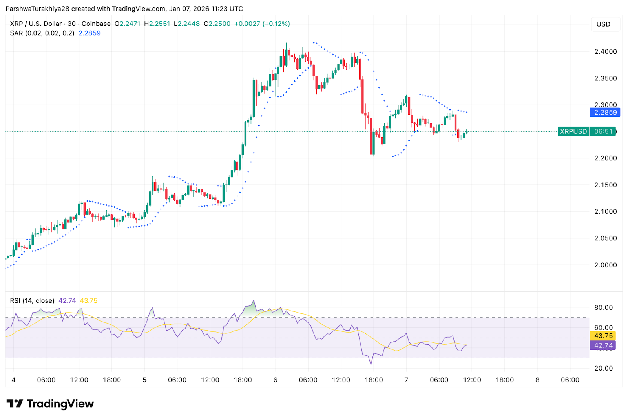Screen dimensions: 628x420
Task: Select the XRP / U.S. Dollar symbol title
Action: pyautogui.click(x=36, y=24)
